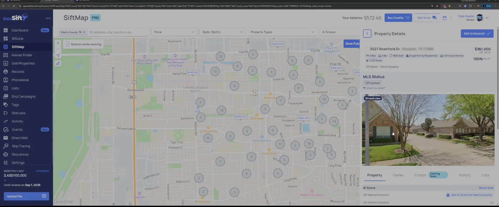Viewport: 499px width, 207px height.
Task: Center the map on my location
Action: (58, 55)
